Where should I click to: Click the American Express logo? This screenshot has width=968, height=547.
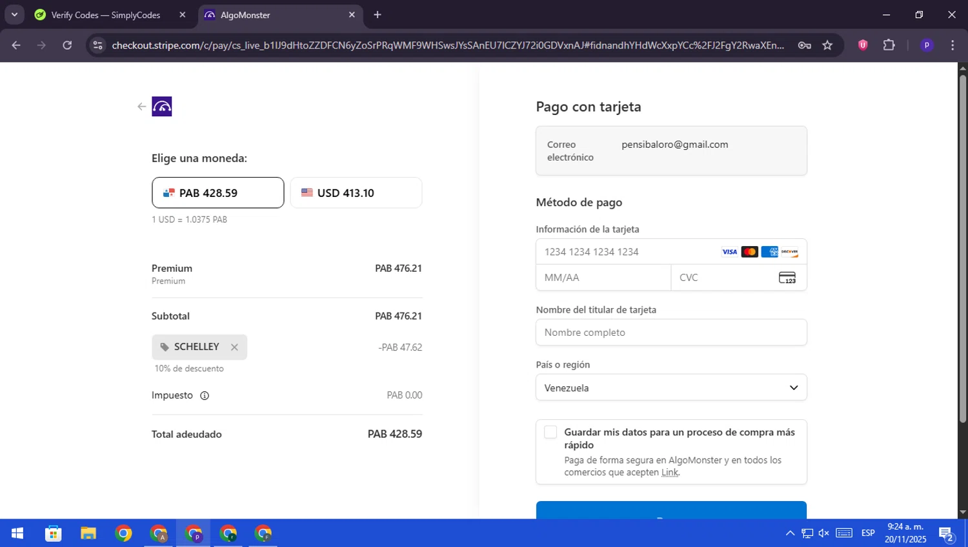click(x=769, y=252)
